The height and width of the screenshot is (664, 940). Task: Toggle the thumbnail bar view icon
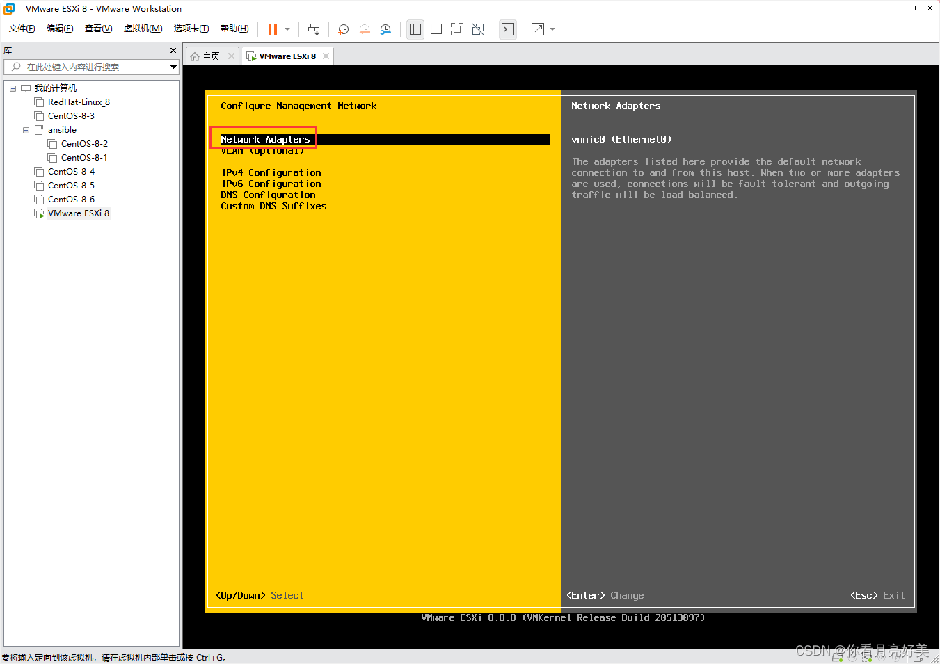pos(436,29)
